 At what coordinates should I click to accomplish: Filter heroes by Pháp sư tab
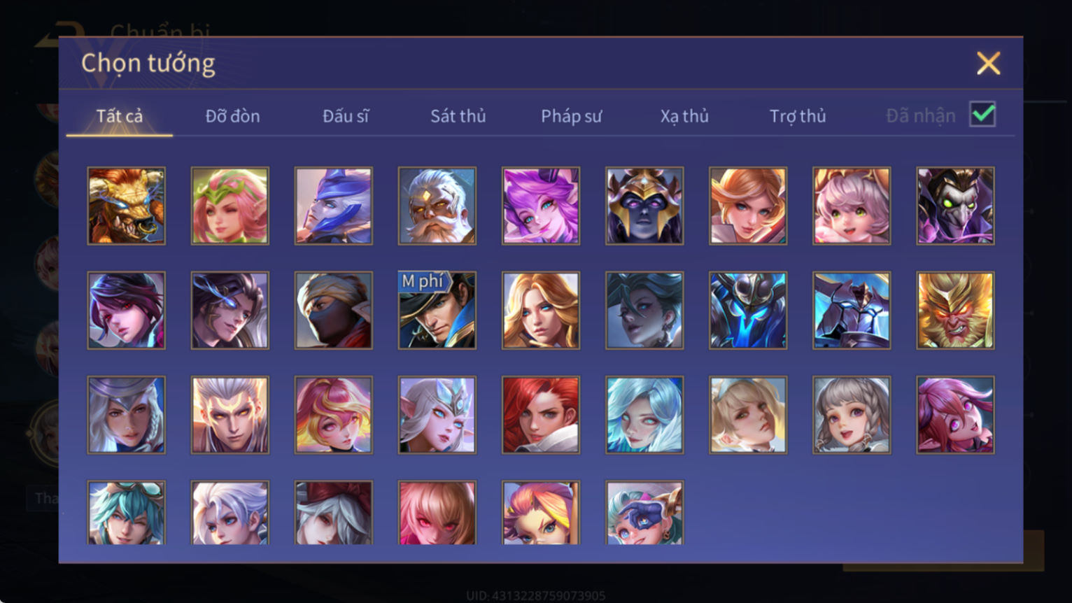coord(571,116)
